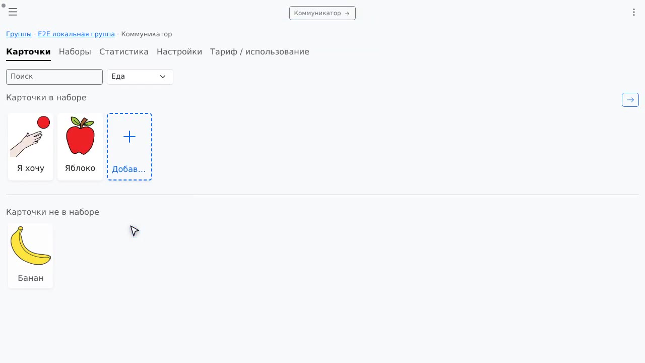645x363 pixels.
Task: Select the Карточки tab
Action: pyautogui.click(x=28, y=52)
